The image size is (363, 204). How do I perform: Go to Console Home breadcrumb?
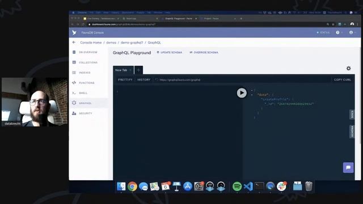coord(91,42)
